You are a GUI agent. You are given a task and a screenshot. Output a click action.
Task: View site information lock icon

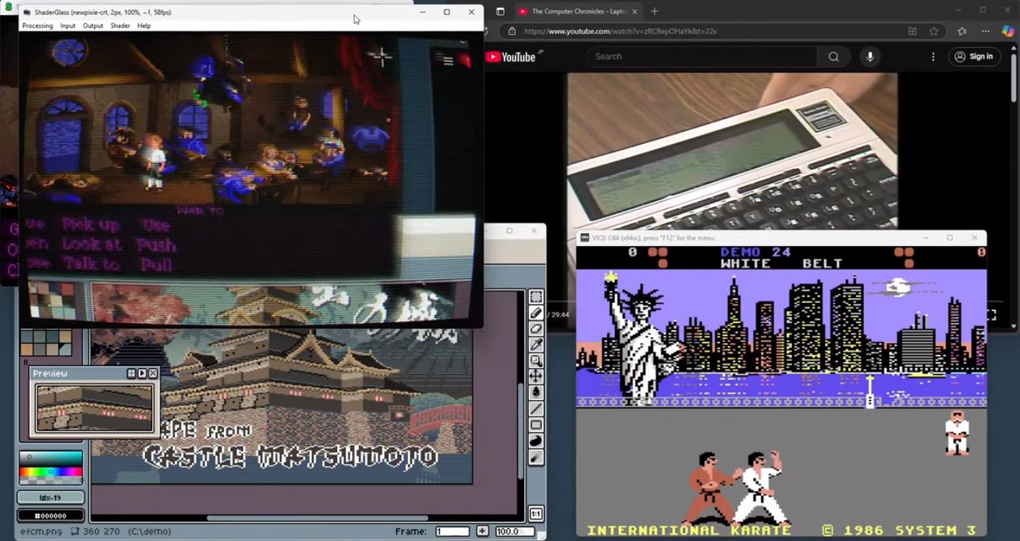coord(512,31)
